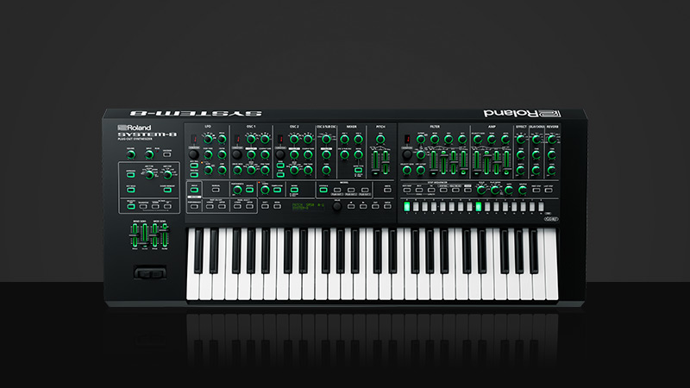This screenshot has width=690, height=388.
Task: Click the PERFORMANCE button
Action: [x=194, y=206]
